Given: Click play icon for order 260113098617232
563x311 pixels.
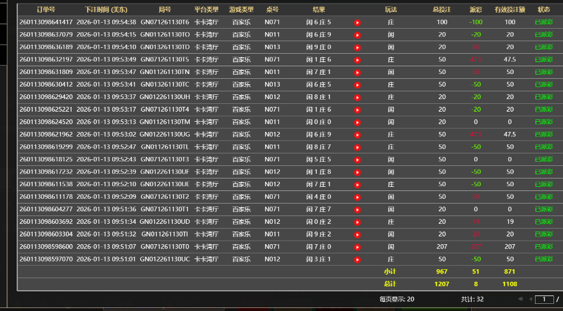Looking at the screenshot, I should (x=357, y=172).
